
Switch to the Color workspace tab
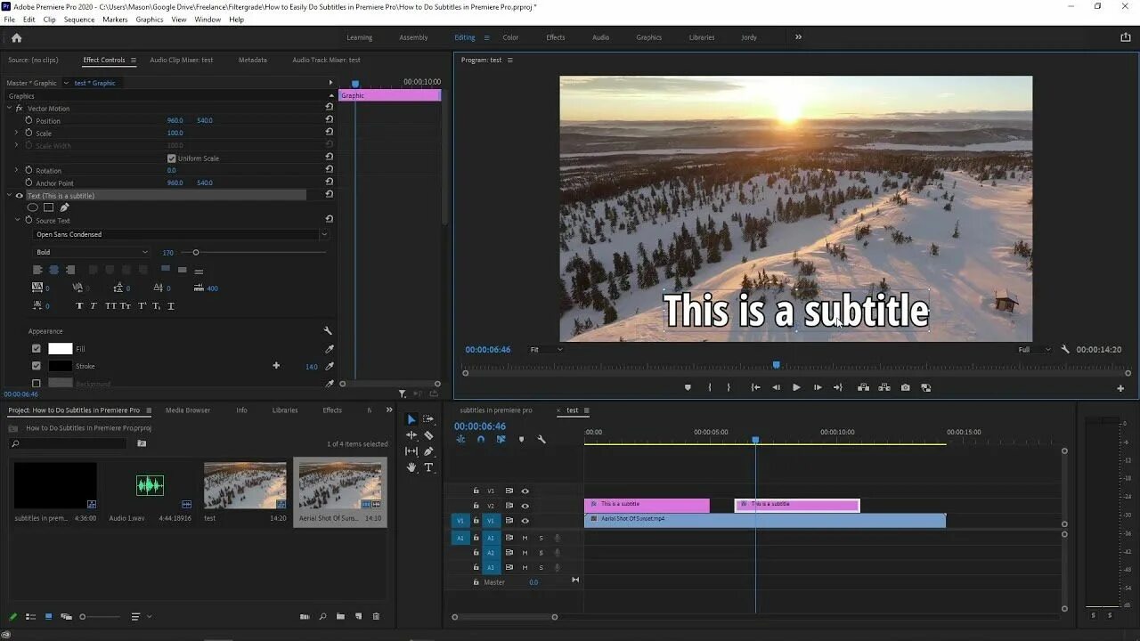(x=510, y=37)
